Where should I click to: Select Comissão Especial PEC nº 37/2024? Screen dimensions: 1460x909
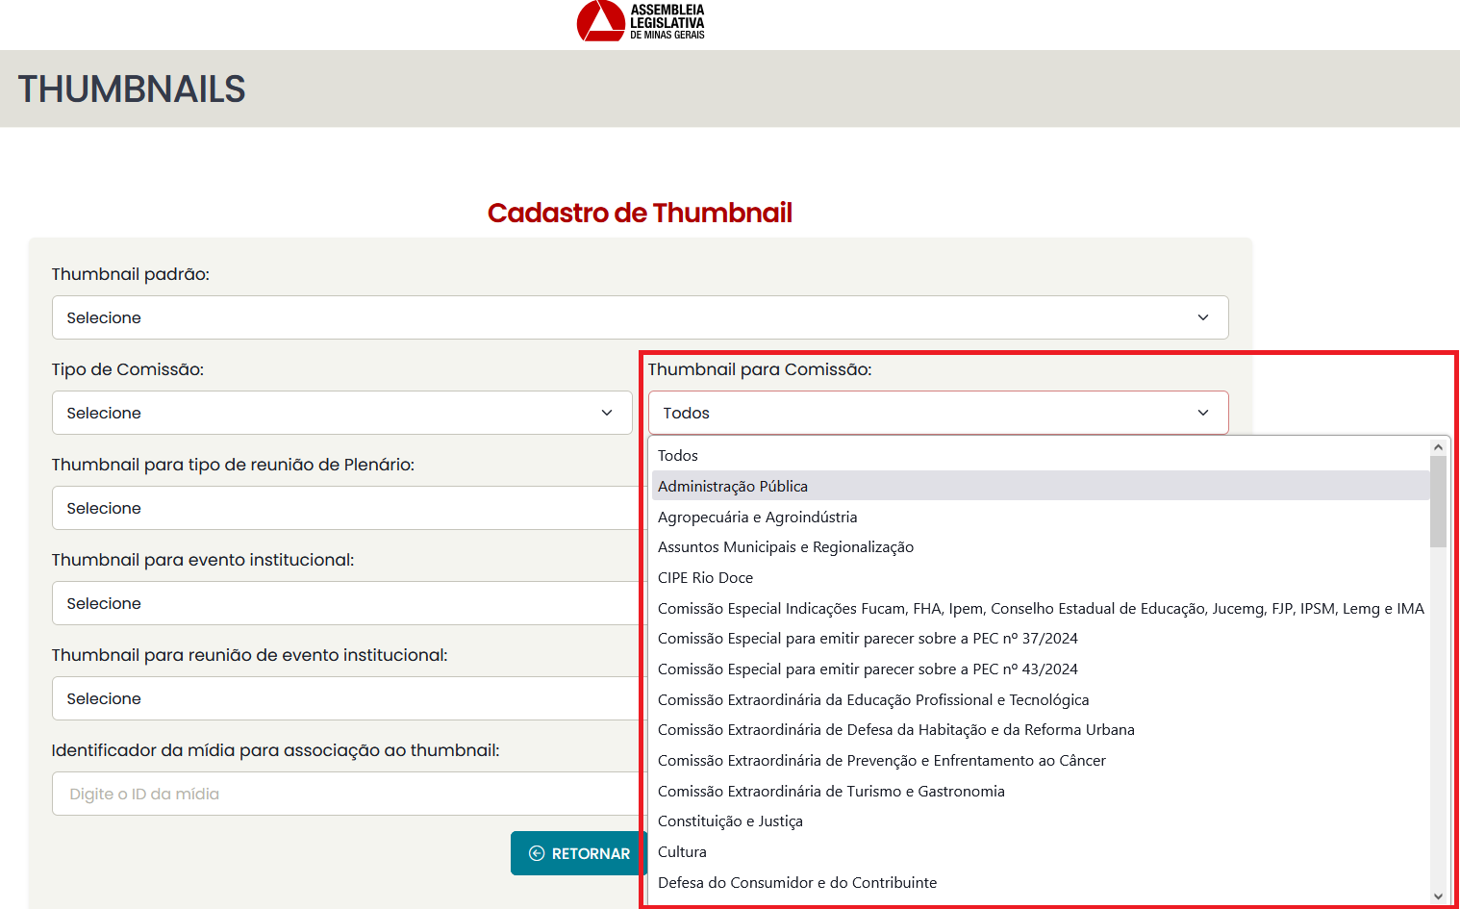click(868, 638)
